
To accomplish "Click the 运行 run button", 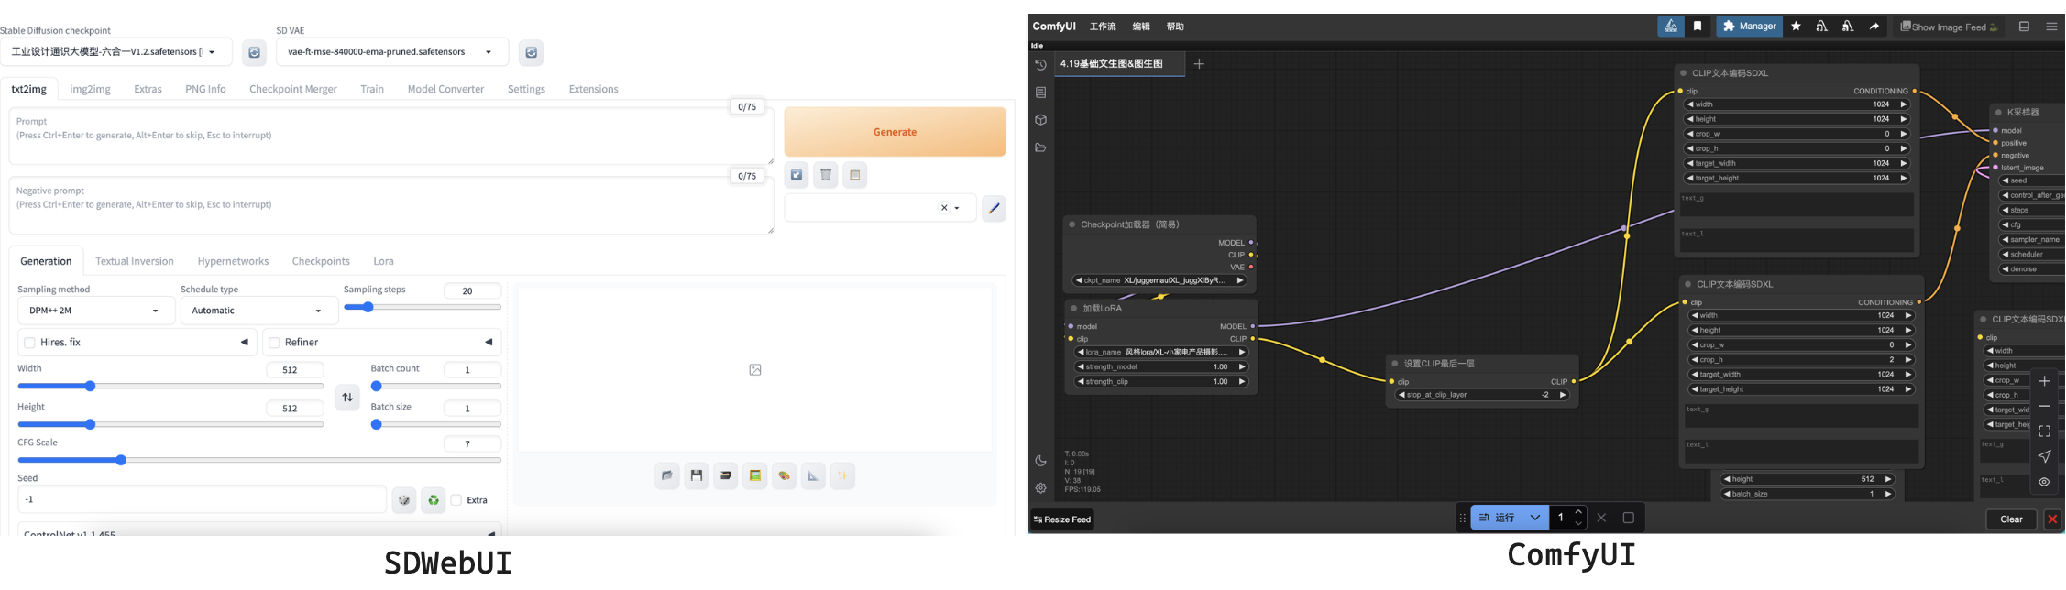I will pos(1498,518).
